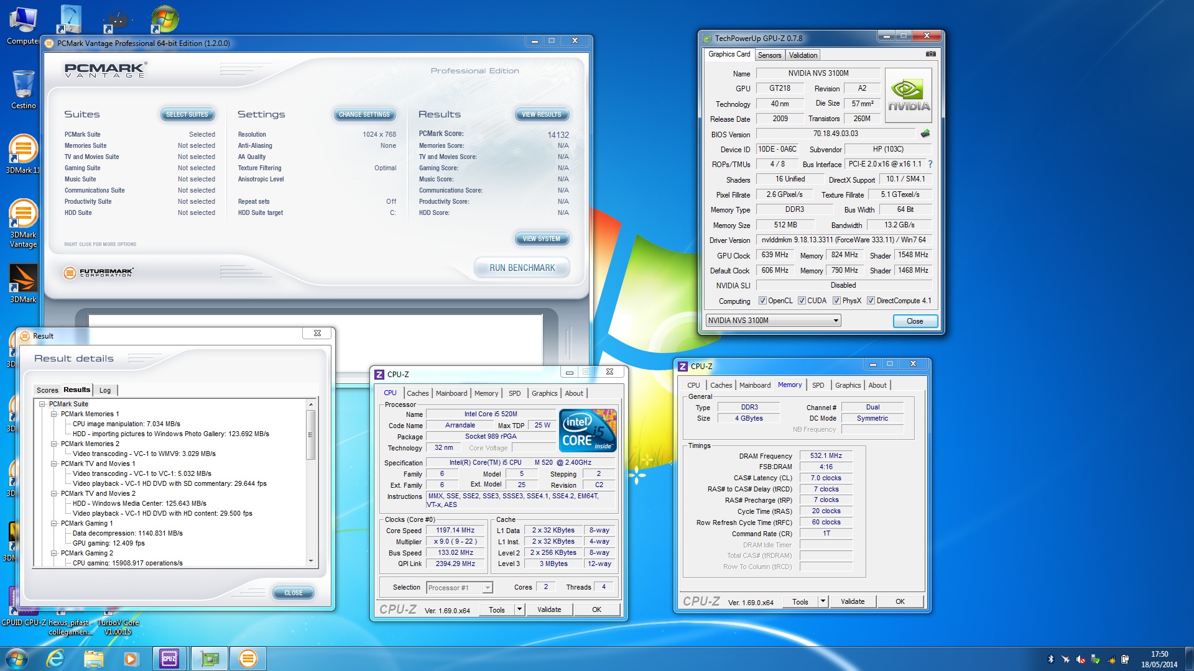Collapse the PCMark Memories 1 node
This screenshot has width=1194, height=671.
tap(53, 414)
